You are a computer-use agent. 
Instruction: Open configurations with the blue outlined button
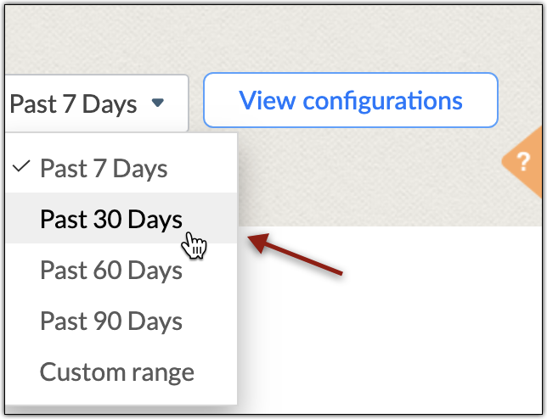(x=350, y=101)
